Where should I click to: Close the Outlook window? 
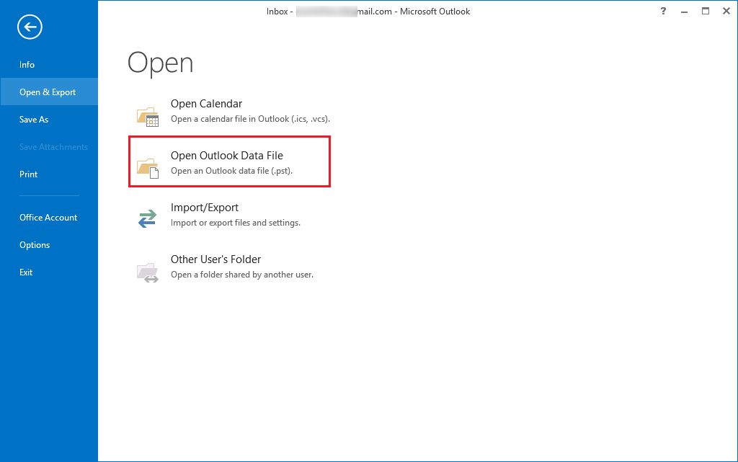[726, 12]
